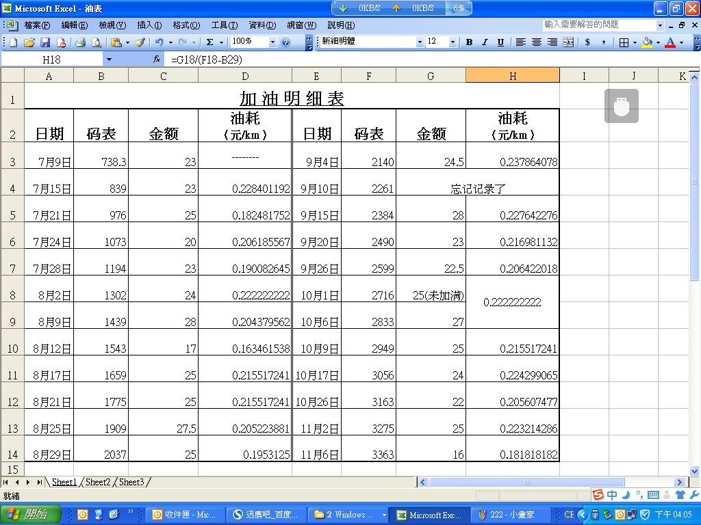
Task: Expand the AutoSum functions dropdown arrow
Action: point(221,42)
